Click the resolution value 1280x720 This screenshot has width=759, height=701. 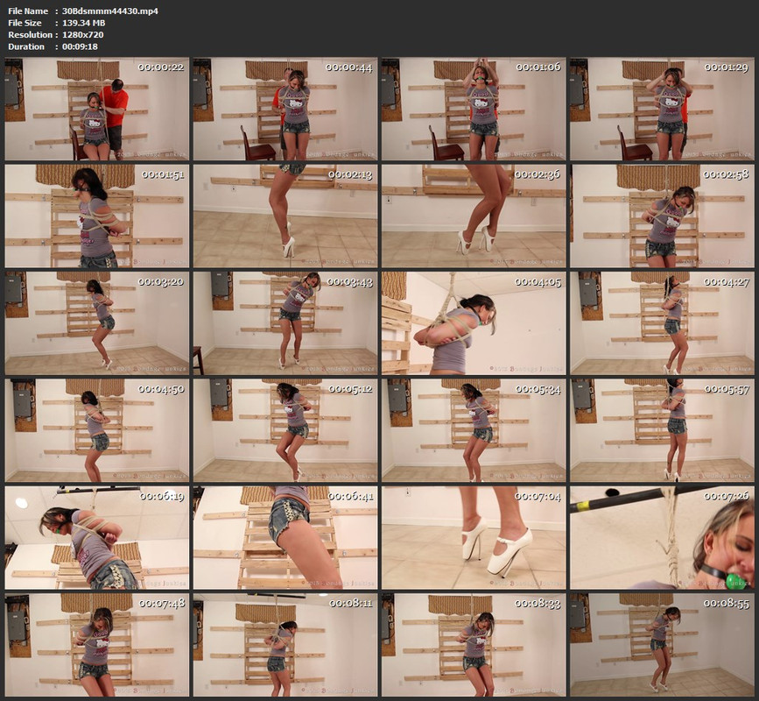point(82,34)
